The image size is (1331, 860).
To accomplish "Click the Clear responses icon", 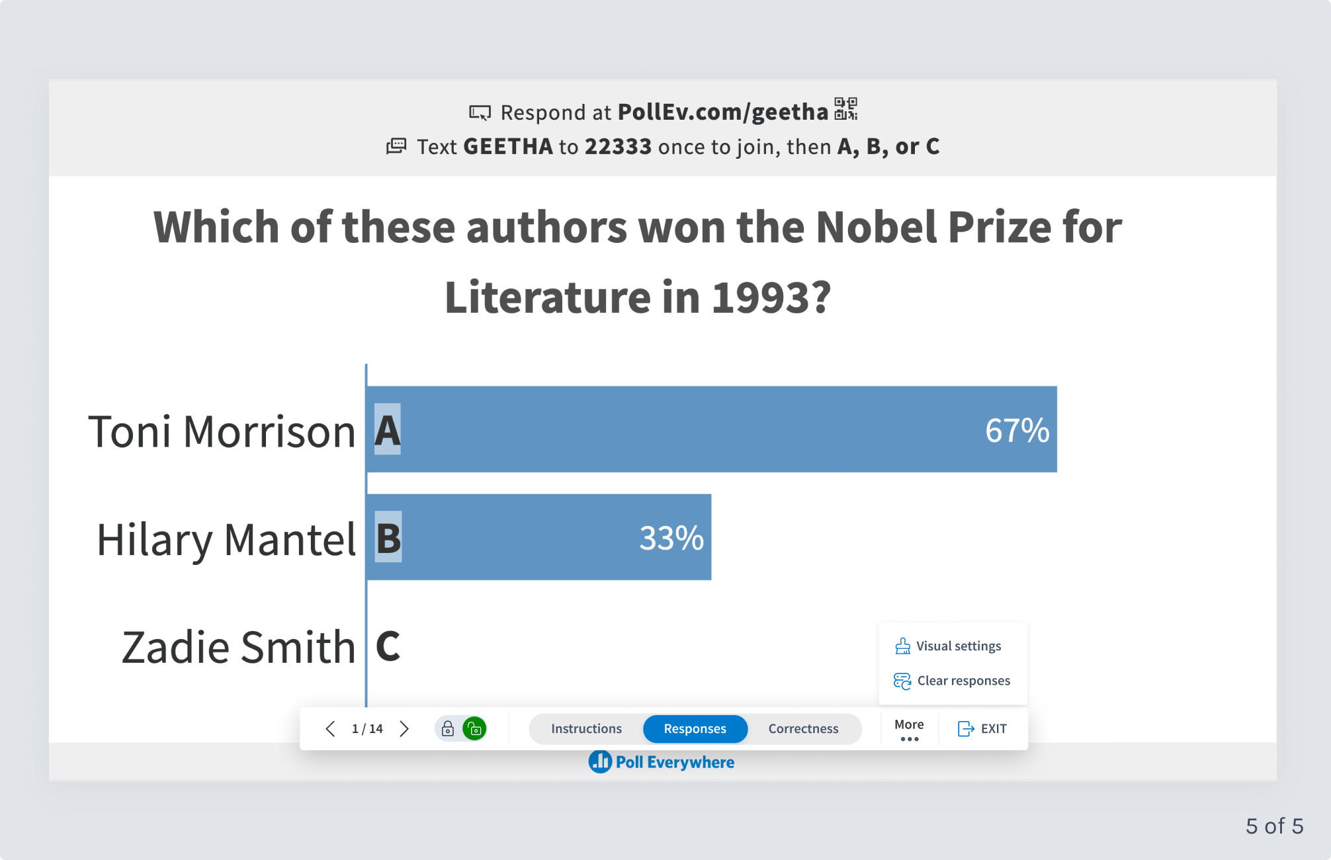I will click(902, 681).
